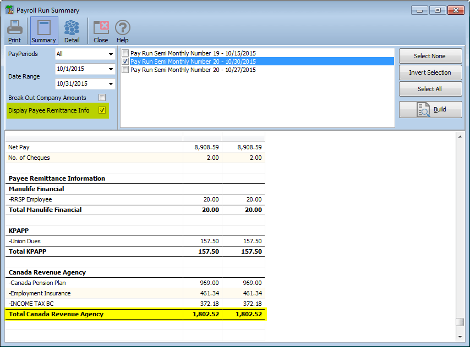This screenshot has width=470, height=347.
Task: Uncheck Pay Run Number 20 - 10/30/2015 checkbox
Action: pos(125,61)
